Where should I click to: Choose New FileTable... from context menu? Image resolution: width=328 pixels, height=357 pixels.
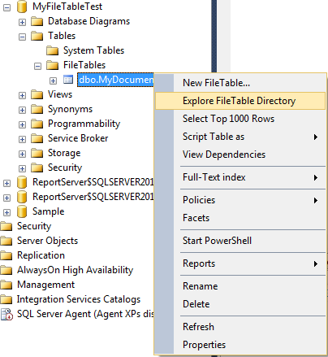(240, 83)
